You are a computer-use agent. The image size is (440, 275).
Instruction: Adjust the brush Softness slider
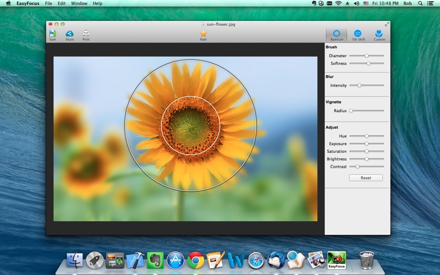(x=367, y=63)
